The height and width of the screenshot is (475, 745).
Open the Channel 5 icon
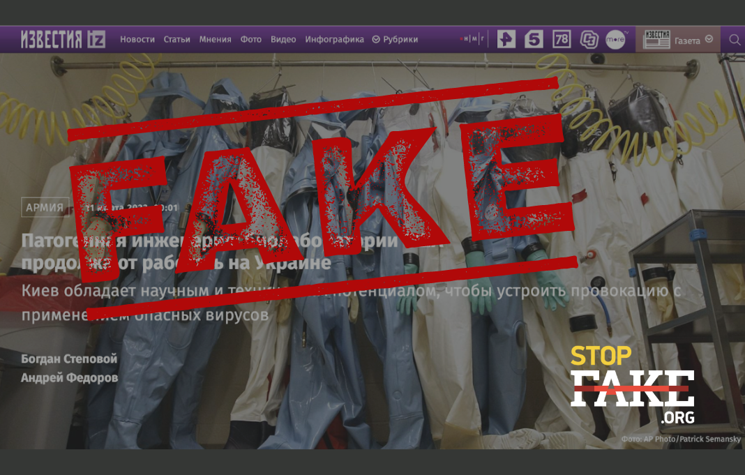(534, 39)
